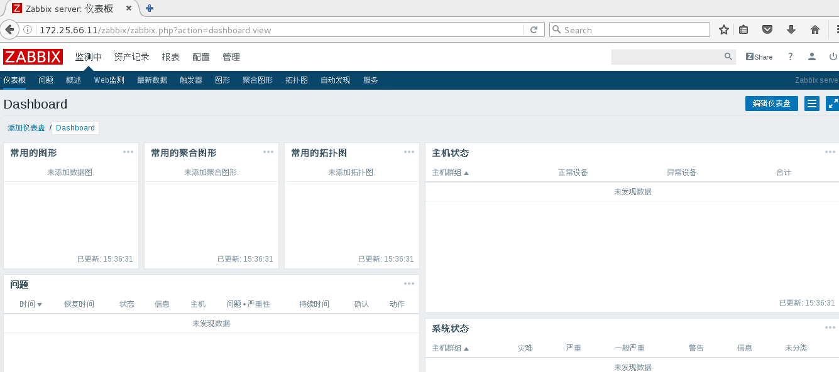This screenshot has width=839, height=372.
Task: Open 常用的拓扑图 widget options menu
Action: click(x=409, y=152)
